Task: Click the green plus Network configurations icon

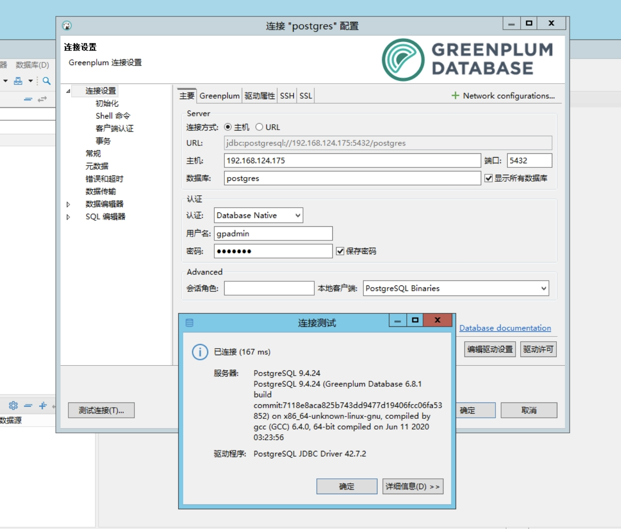Action: pos(455,96)
